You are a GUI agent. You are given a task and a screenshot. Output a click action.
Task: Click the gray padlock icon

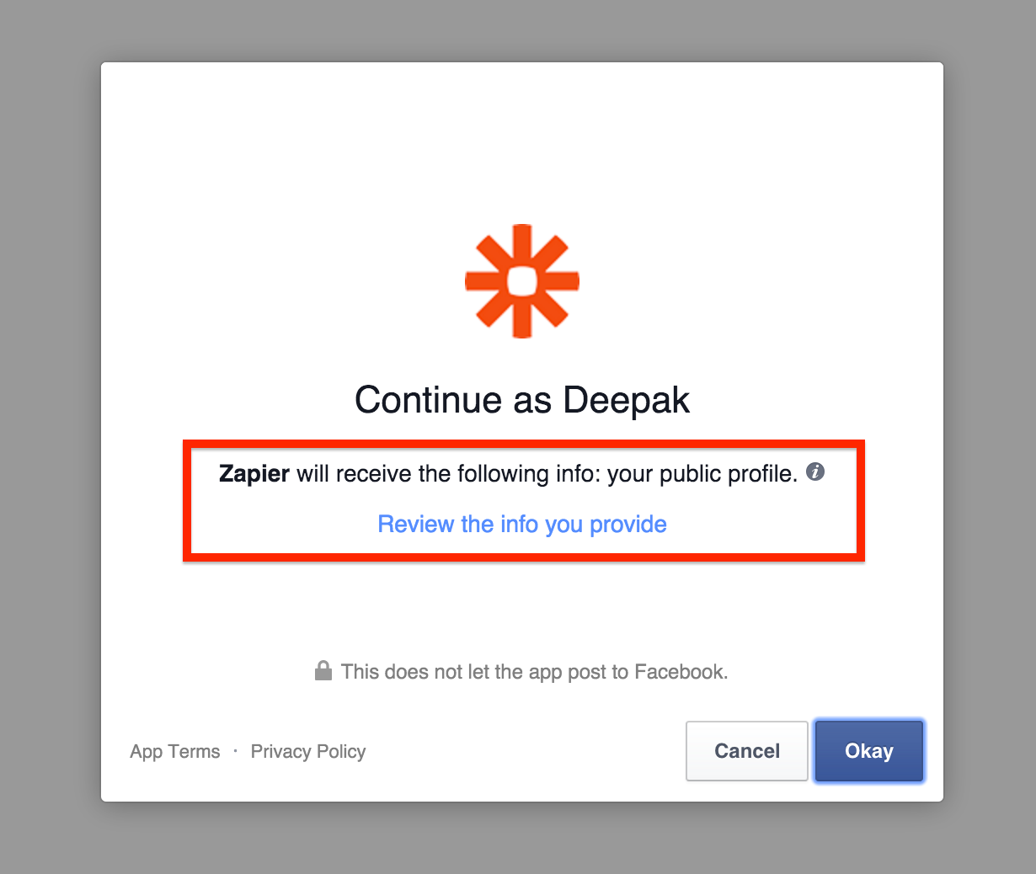(323, 670)
